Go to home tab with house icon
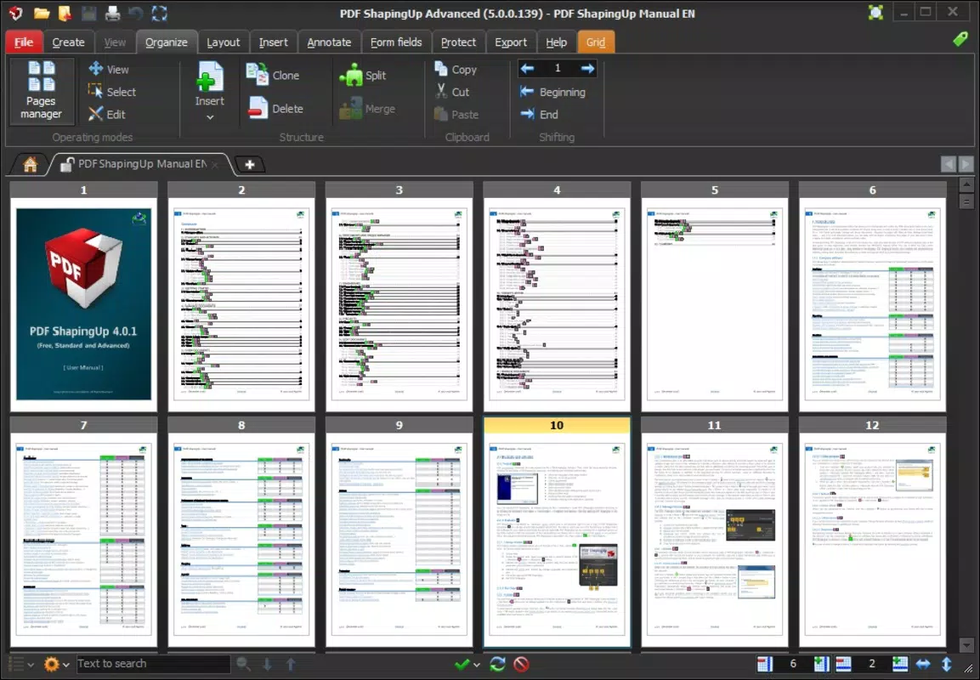 pos(30,164)
